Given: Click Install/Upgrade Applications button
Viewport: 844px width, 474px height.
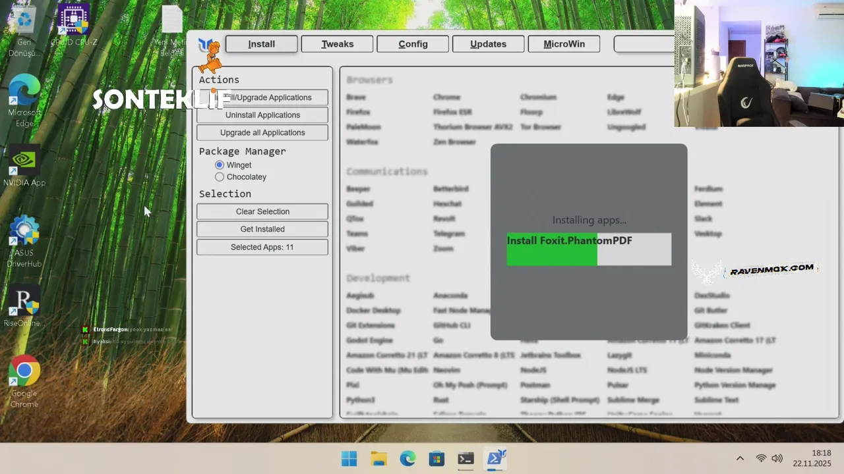Looking at the screenshot, I should (262, 97).
